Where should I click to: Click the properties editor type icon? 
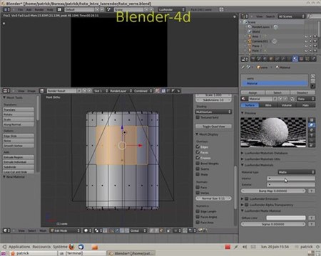[x=245, y=59]
